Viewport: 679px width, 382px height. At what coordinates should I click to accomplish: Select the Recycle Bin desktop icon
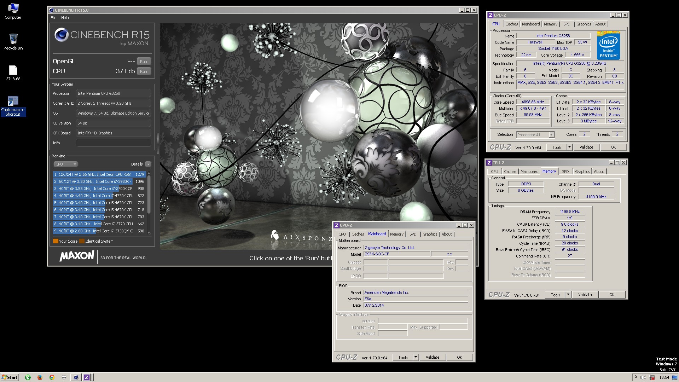pos(13,42)
